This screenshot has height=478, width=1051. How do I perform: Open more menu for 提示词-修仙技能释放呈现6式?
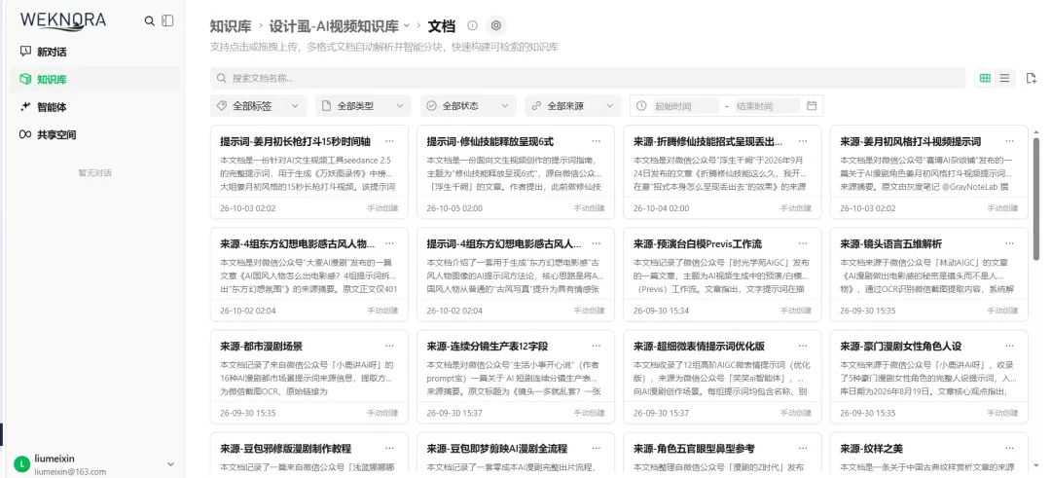(596, 141)
